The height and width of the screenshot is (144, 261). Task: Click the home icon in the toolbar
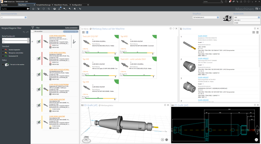[x=34, y=9]
